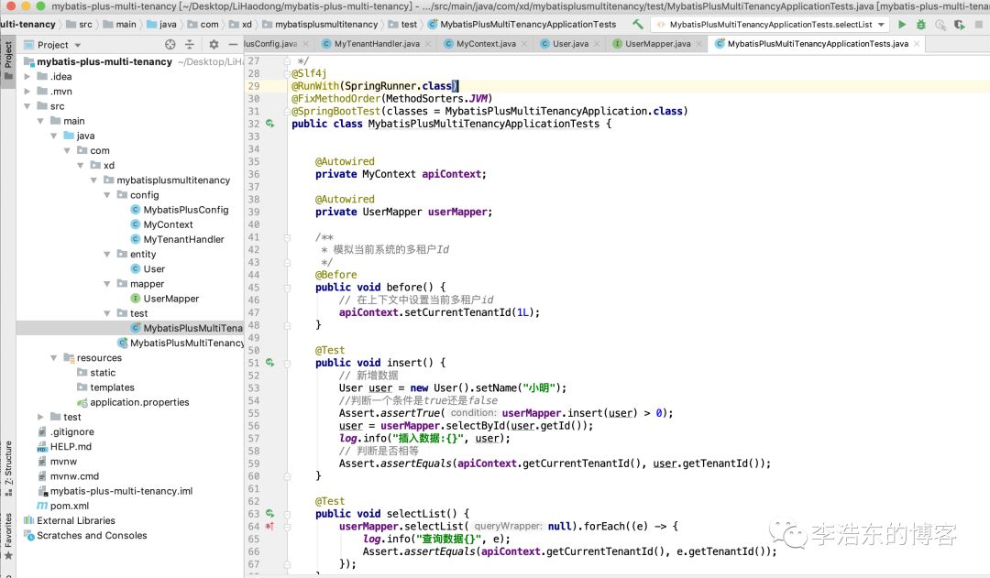990x578 pixels.
Task: Close the MyContext.java tab
Action: point(524,44)
